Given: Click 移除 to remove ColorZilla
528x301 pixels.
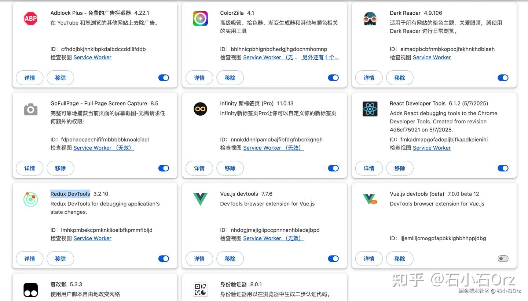Looking at the screenshot, I should (230, 78).
